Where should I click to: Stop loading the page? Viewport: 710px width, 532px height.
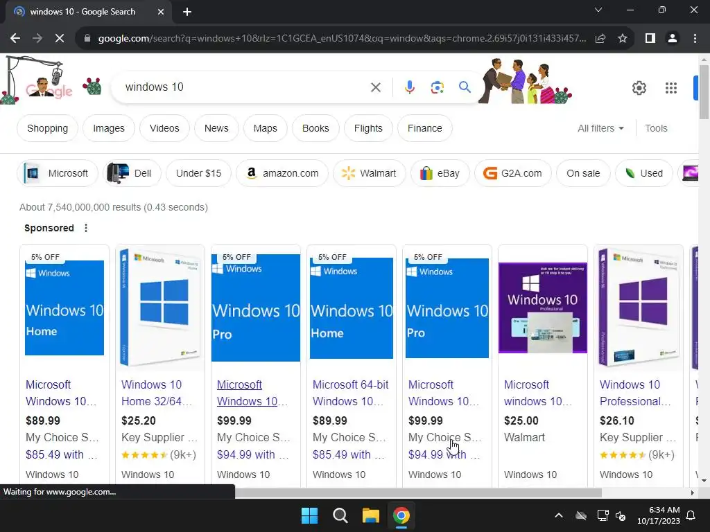(x=60, y=39)
